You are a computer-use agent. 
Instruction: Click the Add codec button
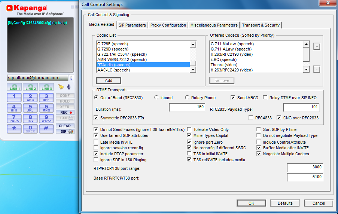108,80
